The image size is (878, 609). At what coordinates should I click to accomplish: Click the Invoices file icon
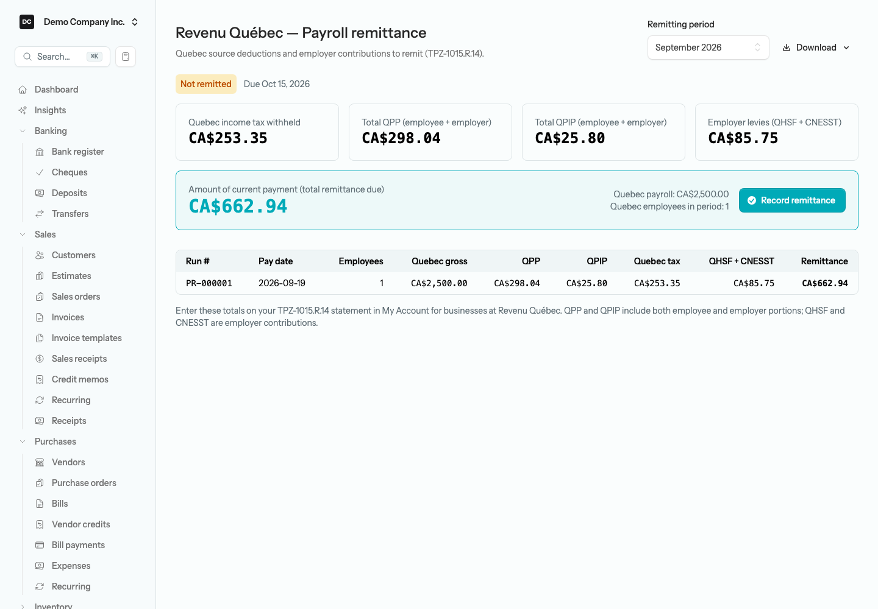click(40, 317)
